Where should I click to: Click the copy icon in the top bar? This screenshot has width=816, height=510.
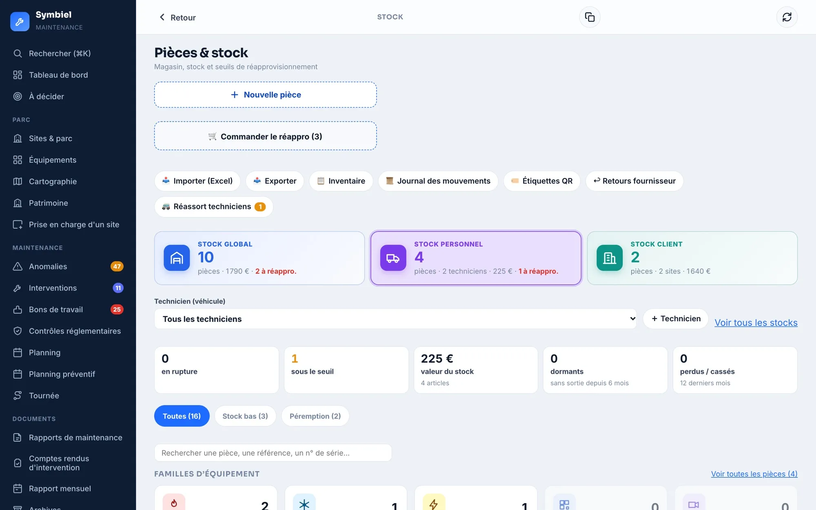click(x=590, y=17)
